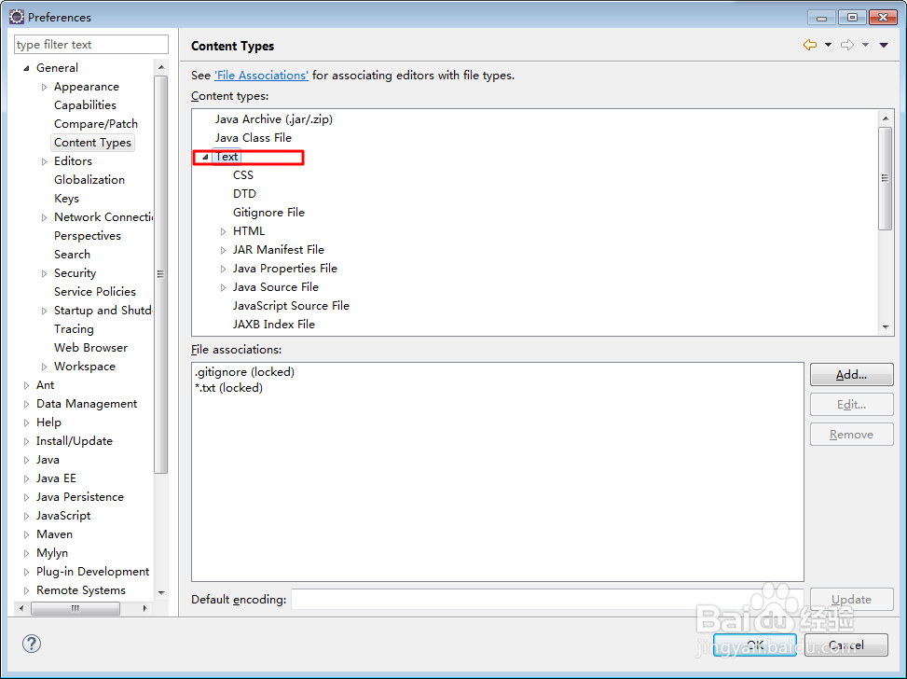This screenshot has width=907, height=679.
Task: Collapse the General tree node
Action: click(x=26, y=68)
